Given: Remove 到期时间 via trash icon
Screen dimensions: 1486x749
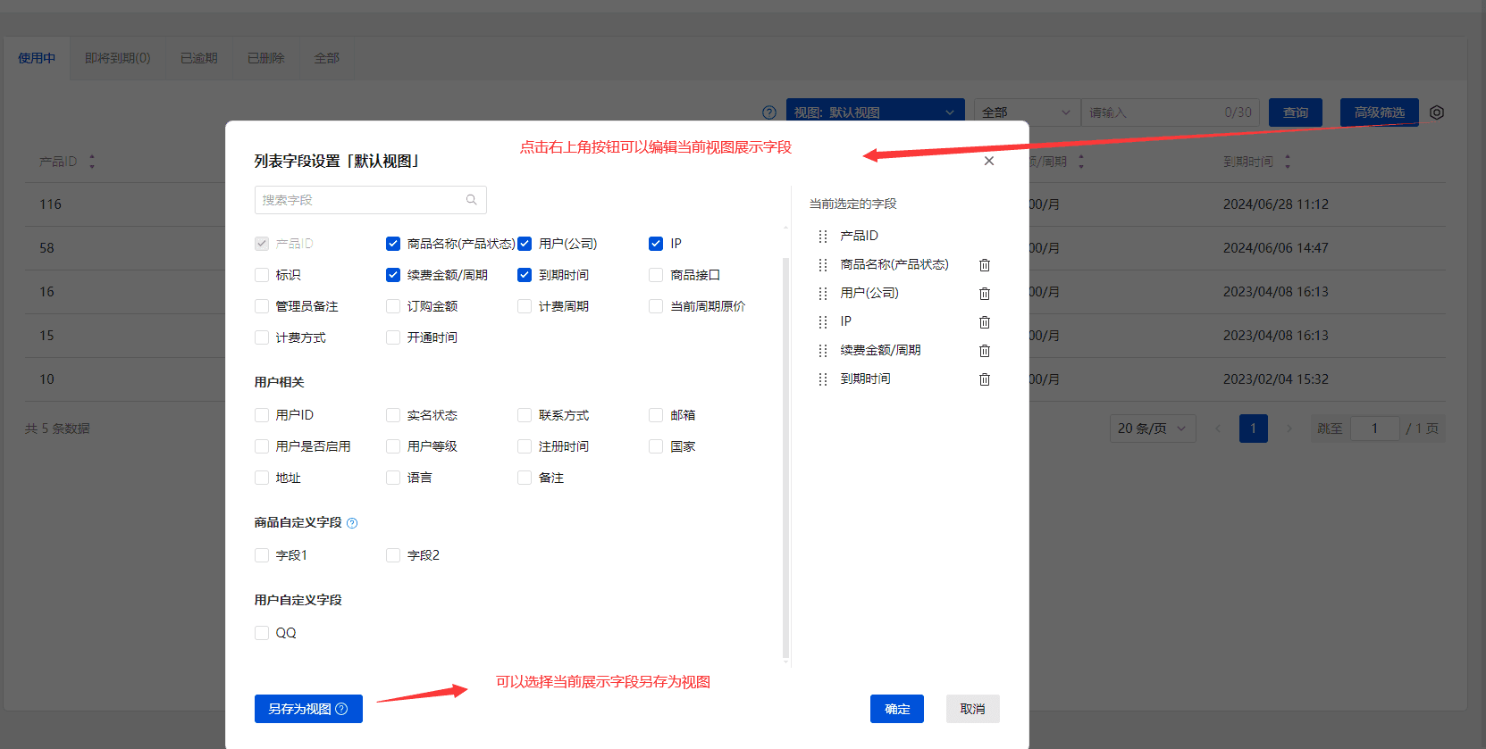Looking at the screenshot, I should pos(985,379).
